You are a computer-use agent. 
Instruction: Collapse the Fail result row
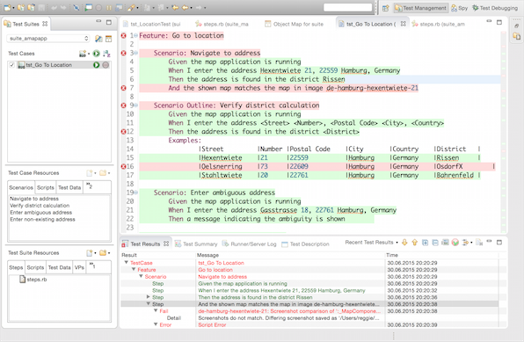tap(156, 310)
